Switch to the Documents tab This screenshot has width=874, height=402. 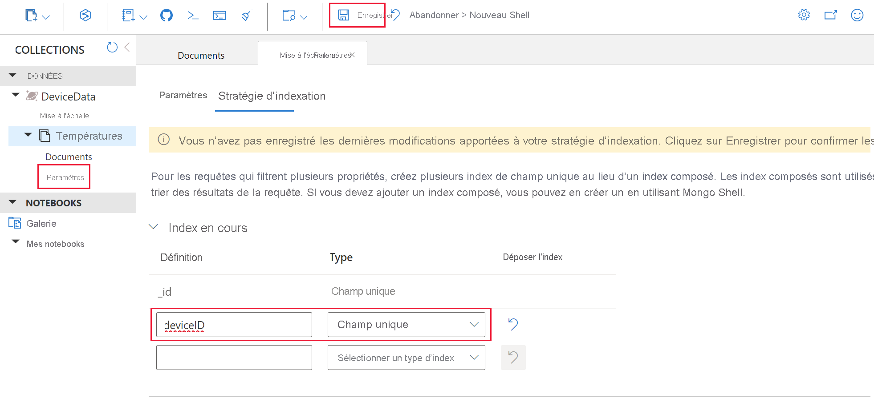point(201,55)
